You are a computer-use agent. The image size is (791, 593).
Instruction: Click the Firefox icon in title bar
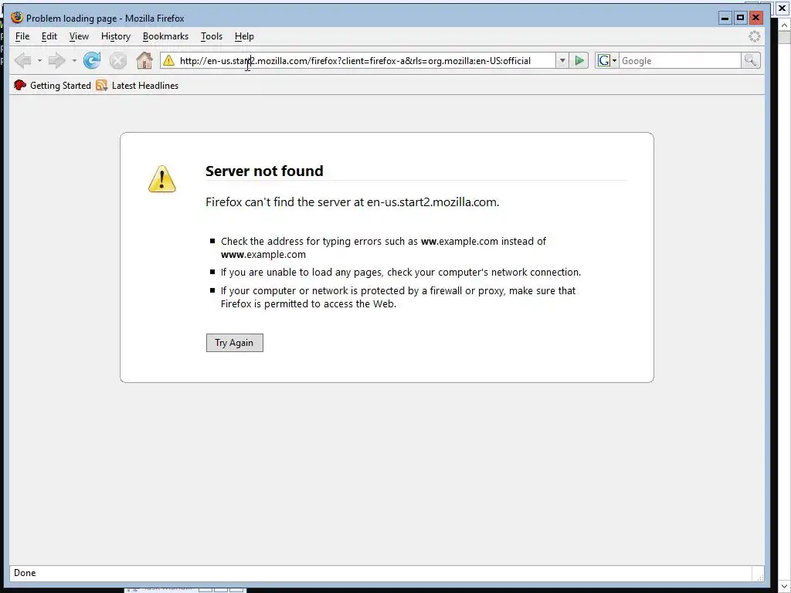point(17,18)
